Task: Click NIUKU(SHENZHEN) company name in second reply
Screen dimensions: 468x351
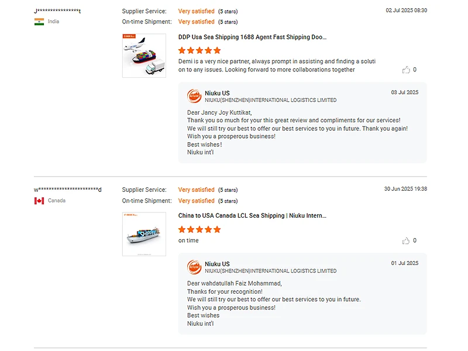Action: coord(270,271)
